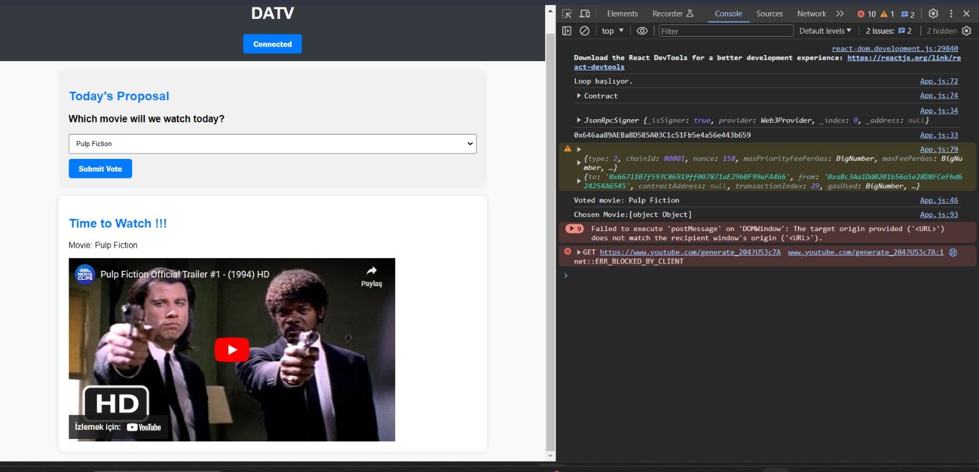The image size is (979, 472).
Task: Click the Recorder tab flask icon
Action: tap(690, 13)
